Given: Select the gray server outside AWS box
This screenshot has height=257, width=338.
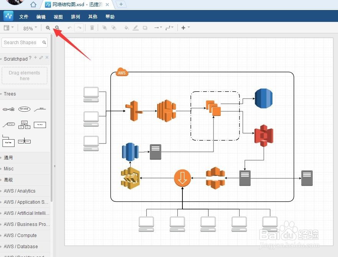Looking at the screenshot, I should 307,178.
